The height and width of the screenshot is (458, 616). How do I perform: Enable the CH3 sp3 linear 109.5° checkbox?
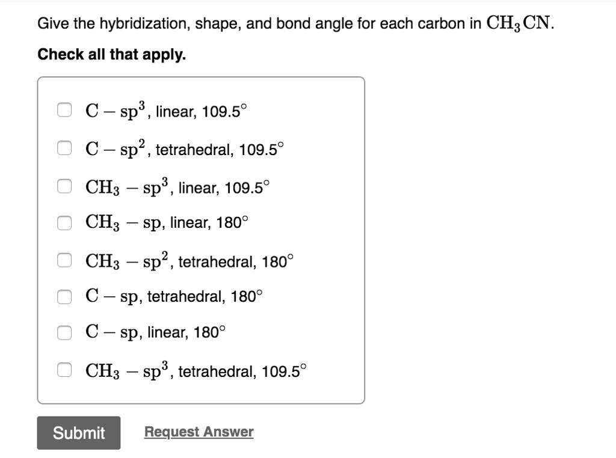point(64,187)
